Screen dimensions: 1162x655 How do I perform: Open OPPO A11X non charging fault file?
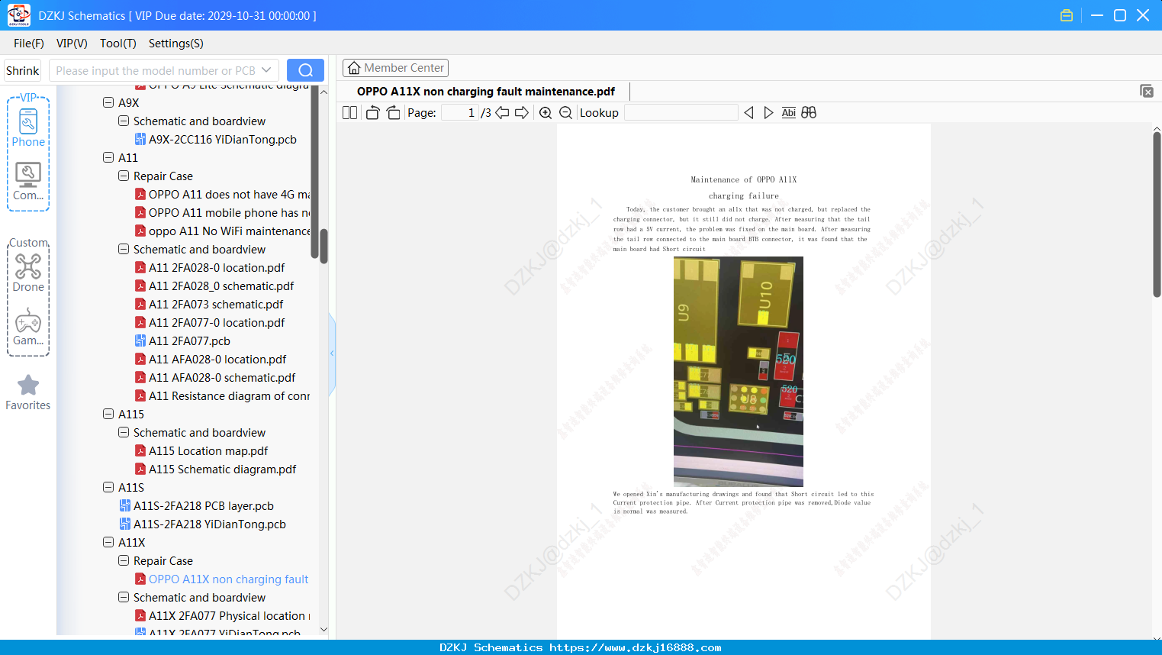(x=229, y=579)
